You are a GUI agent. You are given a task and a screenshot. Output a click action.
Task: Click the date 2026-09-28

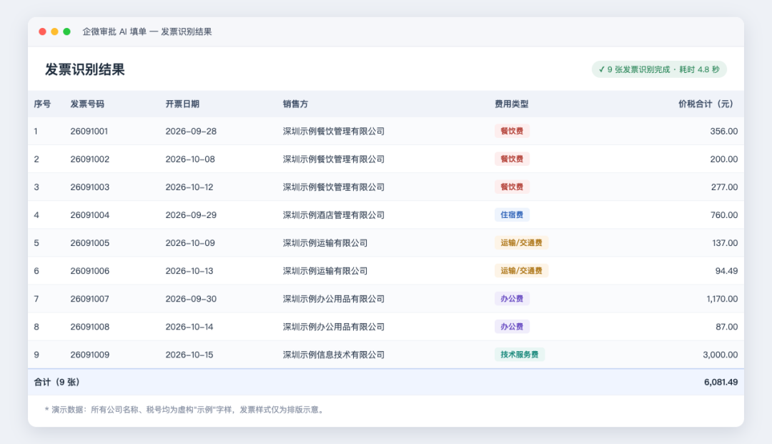pyautogui.click(x=191, y=132)
